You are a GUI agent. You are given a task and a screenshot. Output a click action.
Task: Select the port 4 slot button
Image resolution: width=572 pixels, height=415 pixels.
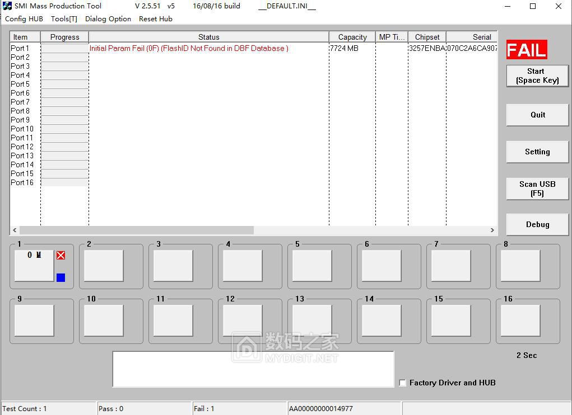tap(243, 265)
